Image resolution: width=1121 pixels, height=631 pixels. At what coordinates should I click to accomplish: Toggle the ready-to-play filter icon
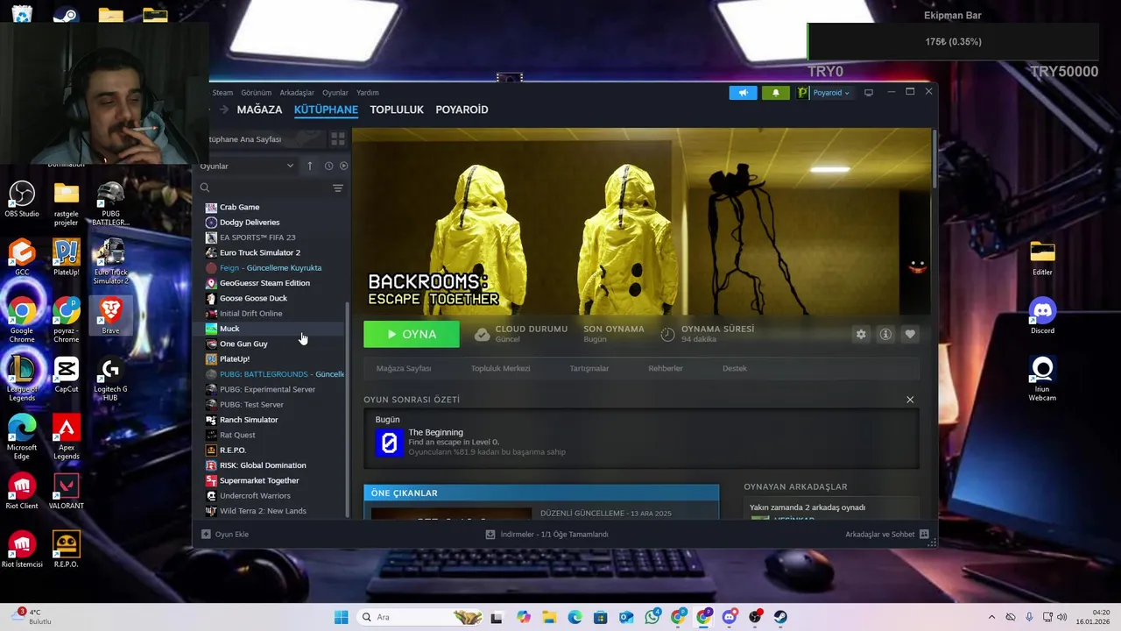[343, 166]
